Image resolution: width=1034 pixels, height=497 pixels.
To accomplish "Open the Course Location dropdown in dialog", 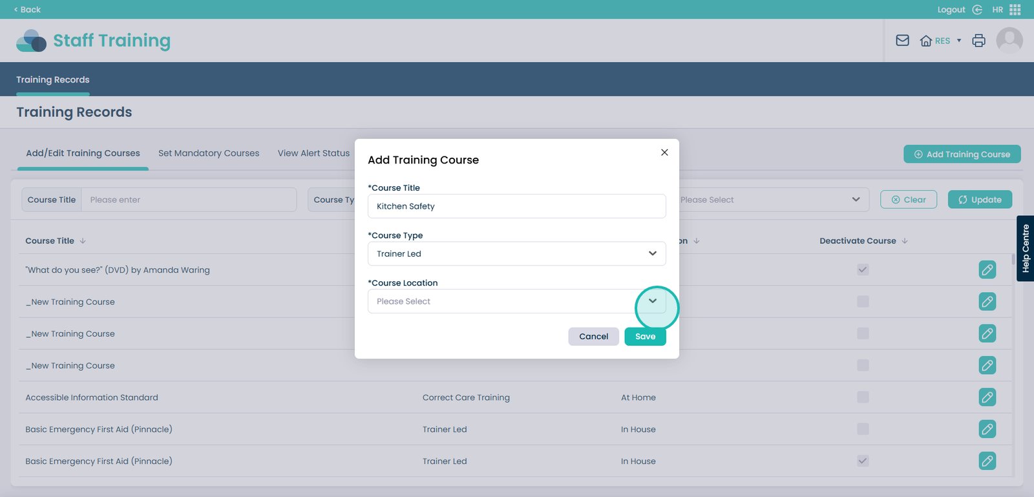I will 517,301.
